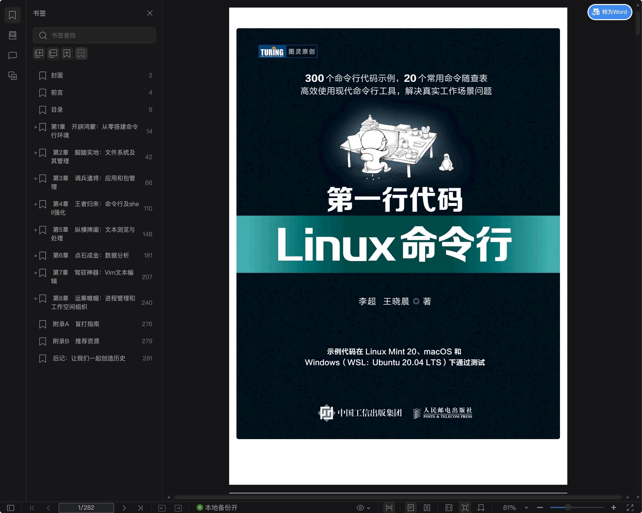Click the page number field 1/282
This screenshot has height=513, width=642.
(86, 508)
